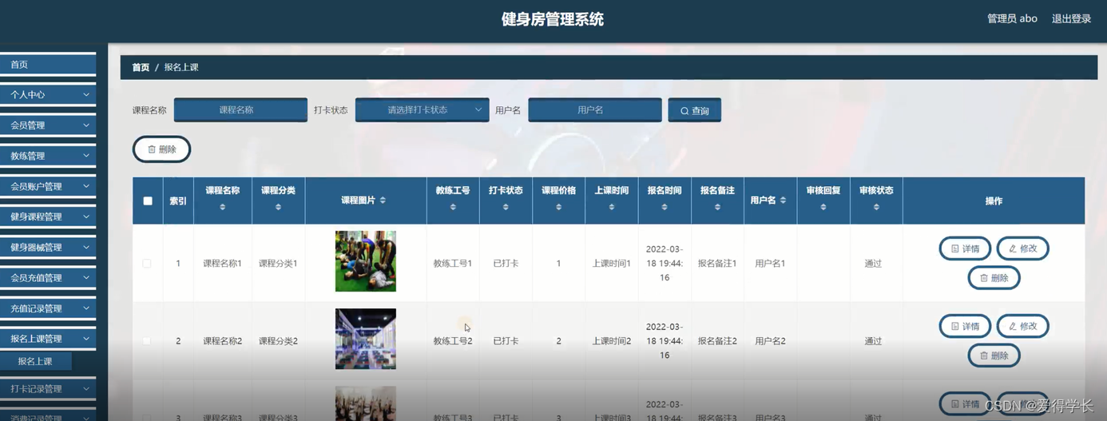The width and height of the screenshot is (1107, 421).
Task: Sort by 审核状态 column sort arrows
Action: 876,207
